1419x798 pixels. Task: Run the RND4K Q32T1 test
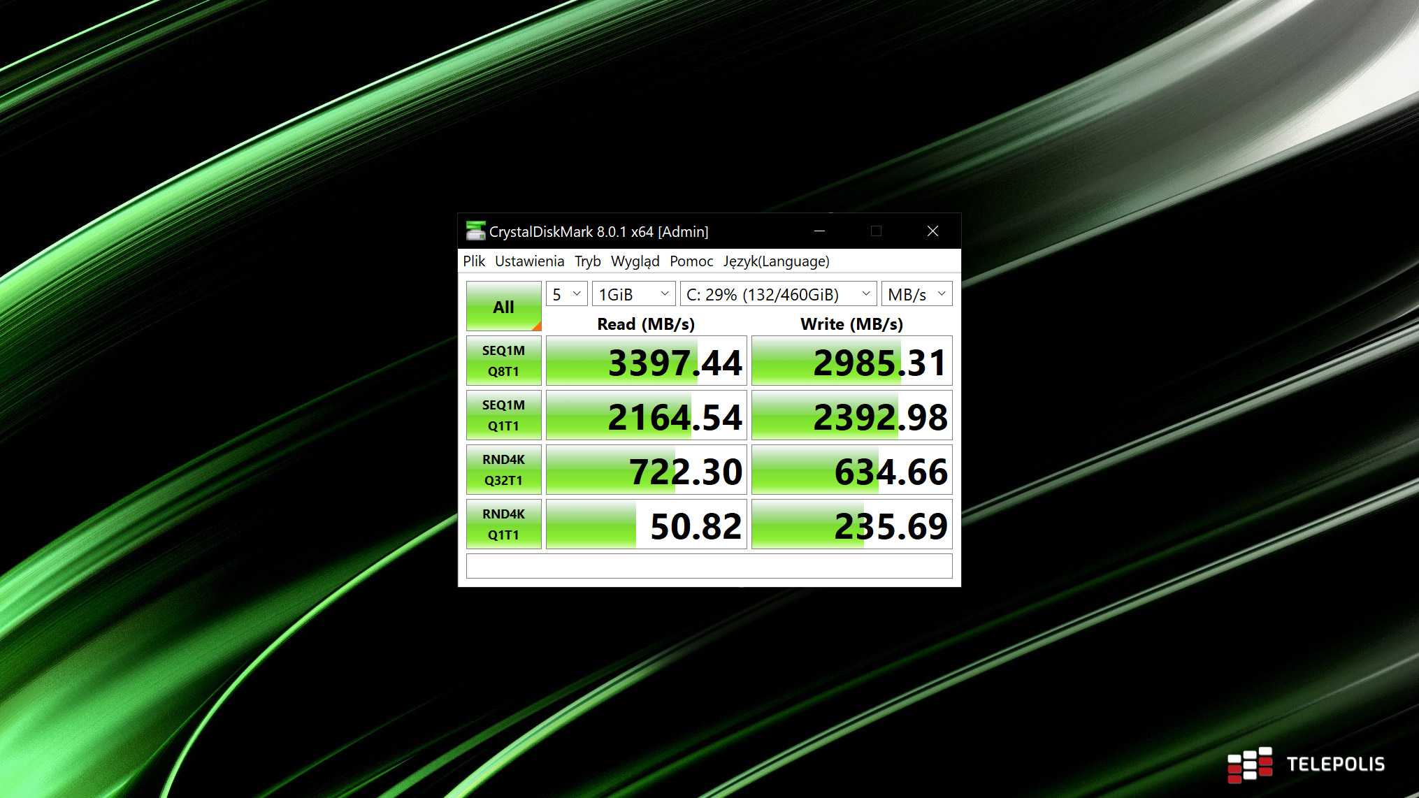[x=503, y=470]
